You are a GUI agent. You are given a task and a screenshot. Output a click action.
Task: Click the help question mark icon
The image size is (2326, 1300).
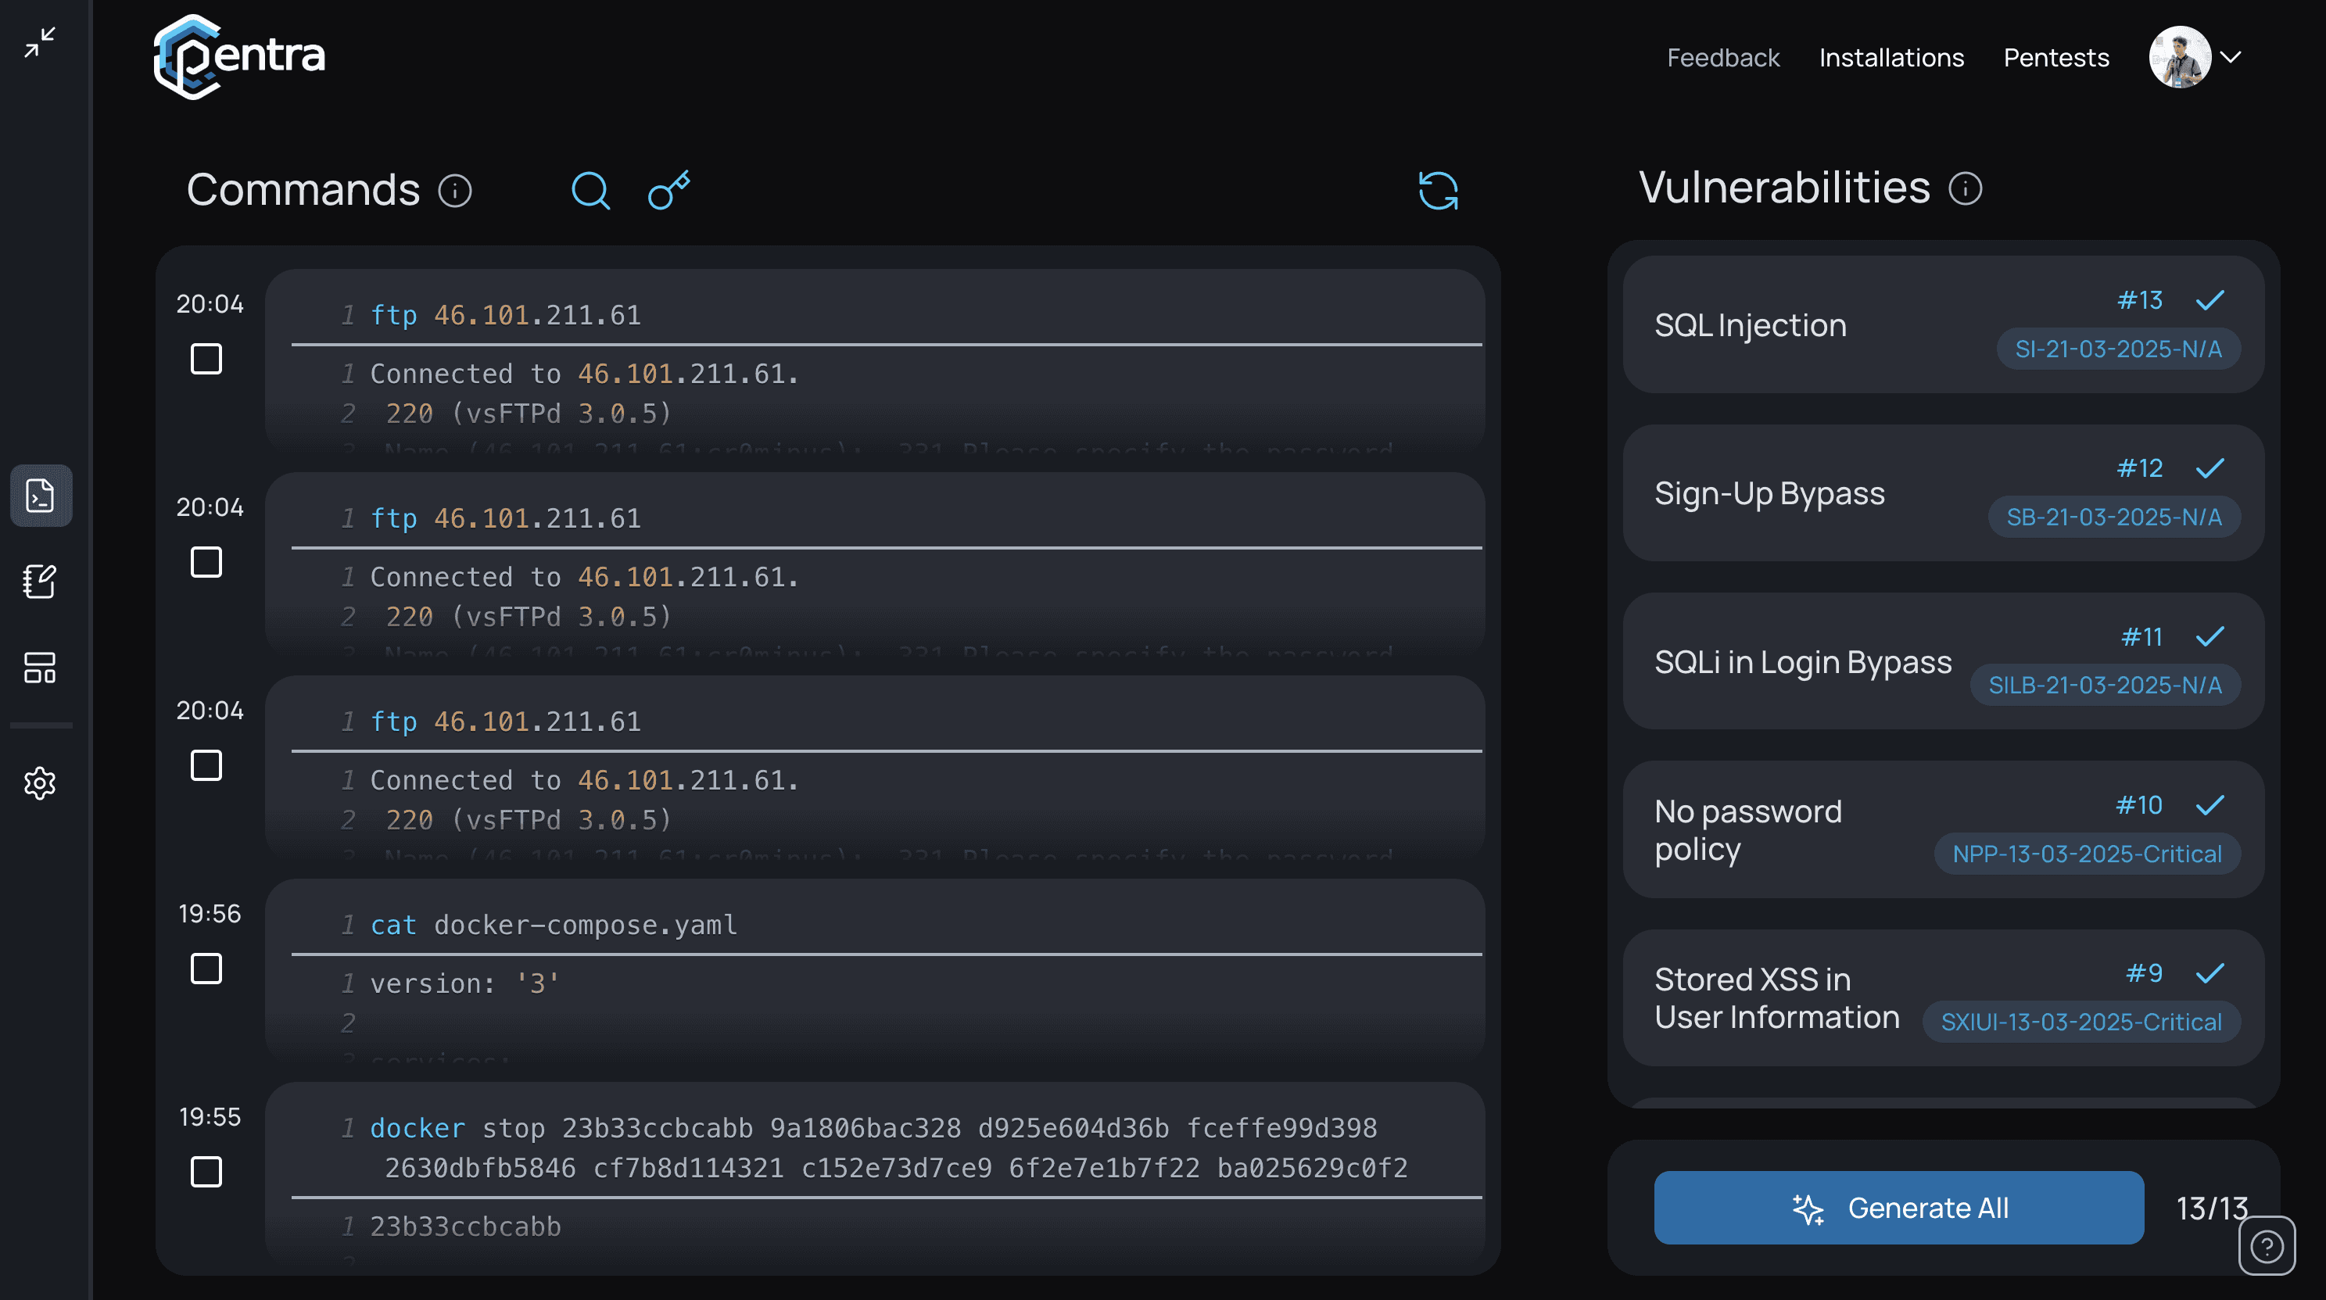(x=2267, y=1246)
